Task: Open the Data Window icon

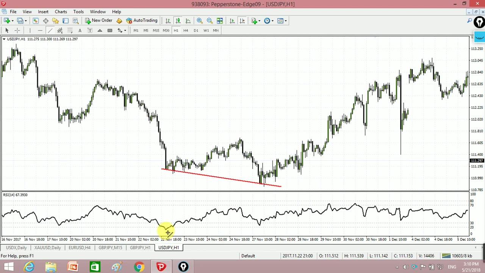Action: 45,20
